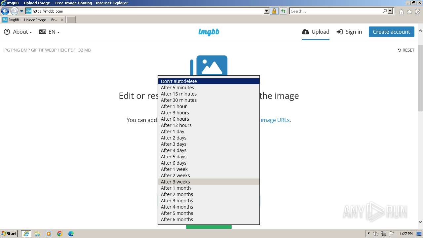
Task: Select After 5 minutes option
Action: 209,88
